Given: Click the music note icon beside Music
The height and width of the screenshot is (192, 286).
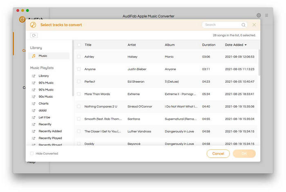Looking at the screenshot, I should 34,56.
